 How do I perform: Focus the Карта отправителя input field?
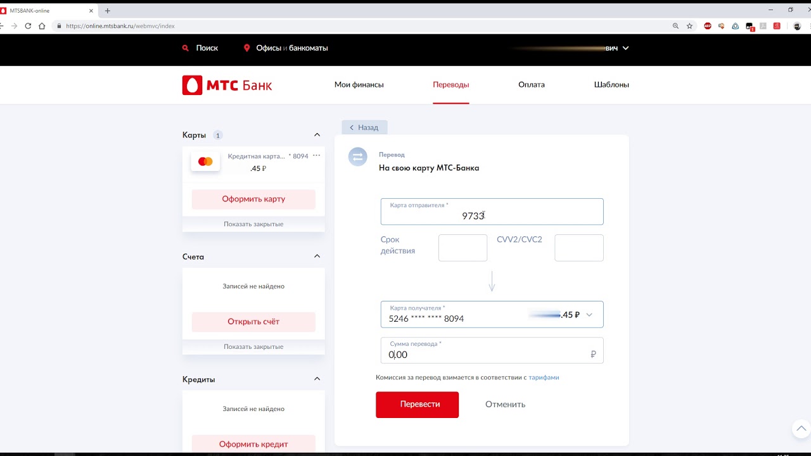point(492,212)
